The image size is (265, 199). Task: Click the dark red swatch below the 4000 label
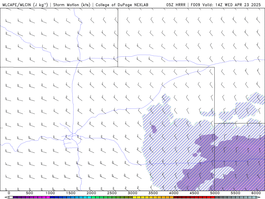(x=176, y=197)
